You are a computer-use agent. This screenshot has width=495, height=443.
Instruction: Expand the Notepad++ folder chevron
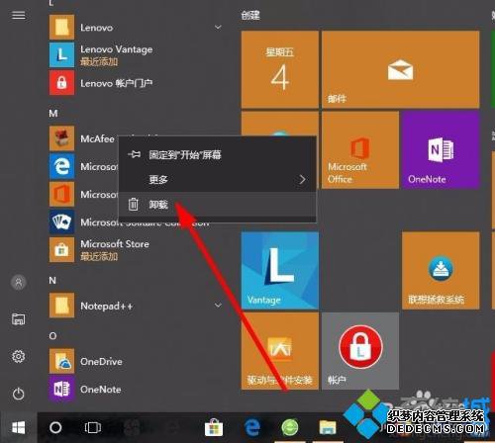[218, 306]
